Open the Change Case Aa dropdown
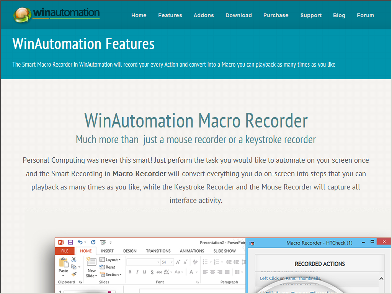The height and width of the screenshot is (294, 392). 179,272
